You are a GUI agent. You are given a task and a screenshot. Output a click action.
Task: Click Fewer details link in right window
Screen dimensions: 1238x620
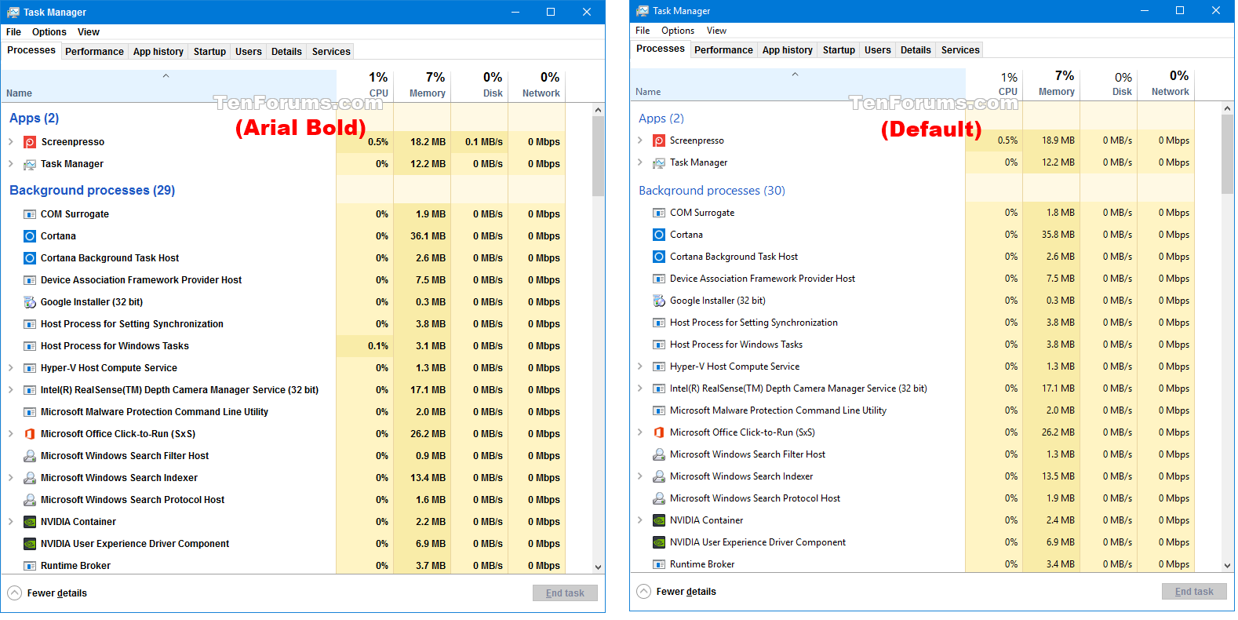[x=686, y=592]
